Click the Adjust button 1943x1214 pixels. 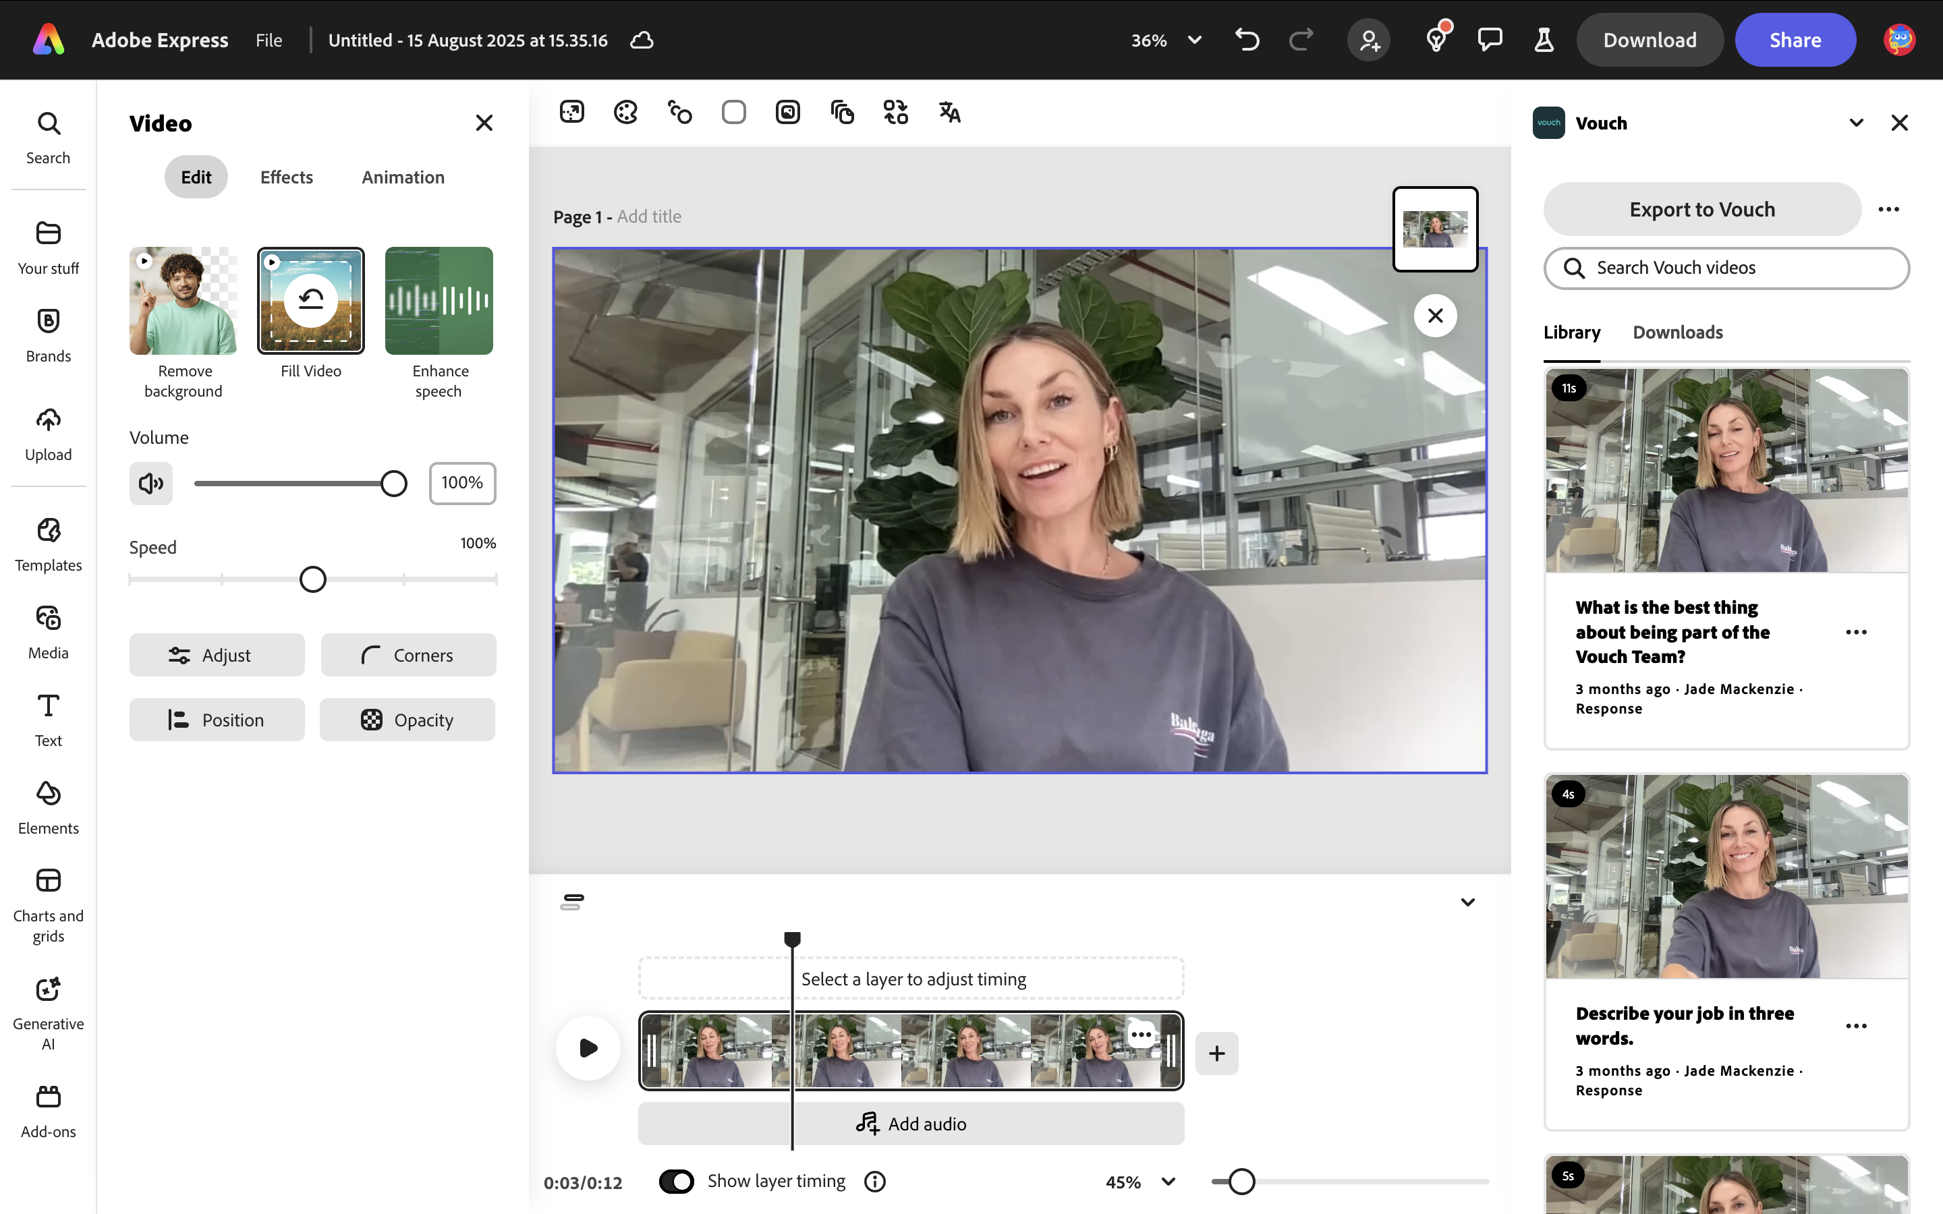tap(217, 655)
